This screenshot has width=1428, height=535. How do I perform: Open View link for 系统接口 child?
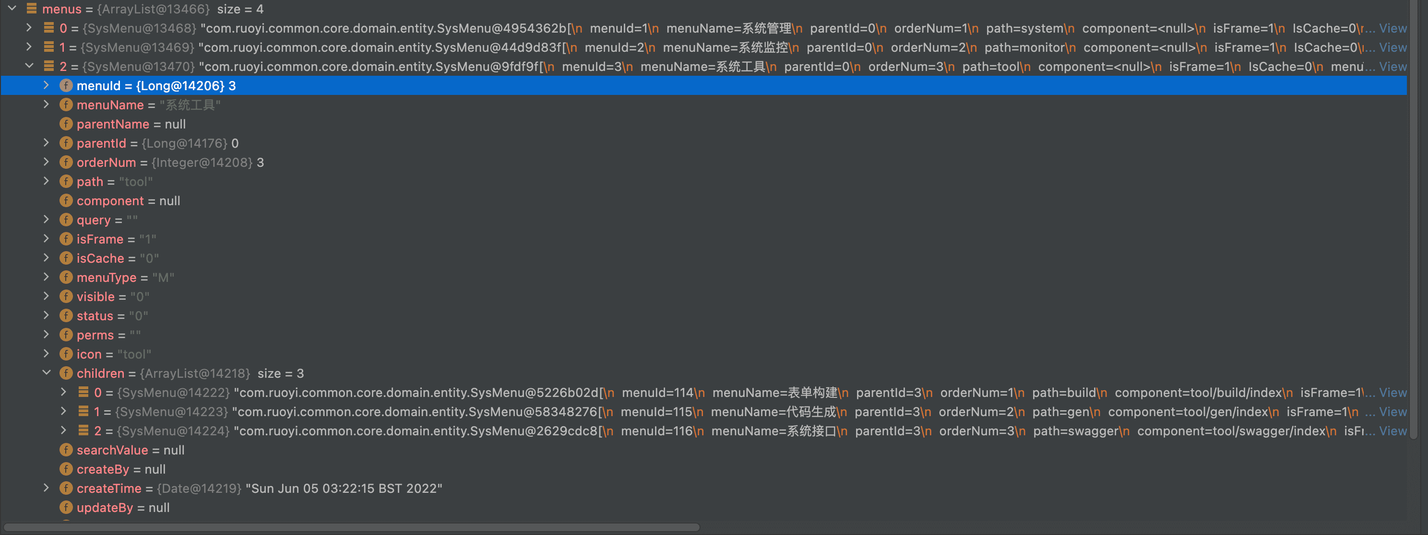tap(1392, 431)
